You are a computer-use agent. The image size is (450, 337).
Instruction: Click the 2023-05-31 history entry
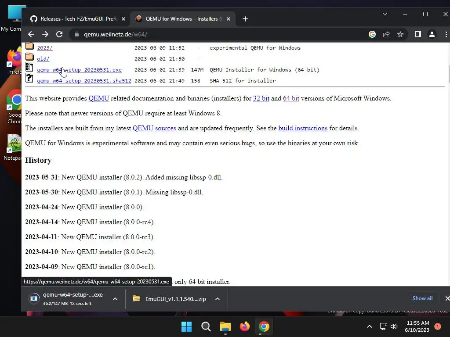(123, 177)
